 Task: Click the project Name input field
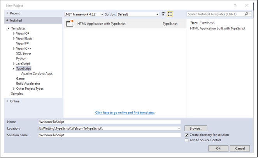click(110, 122)
